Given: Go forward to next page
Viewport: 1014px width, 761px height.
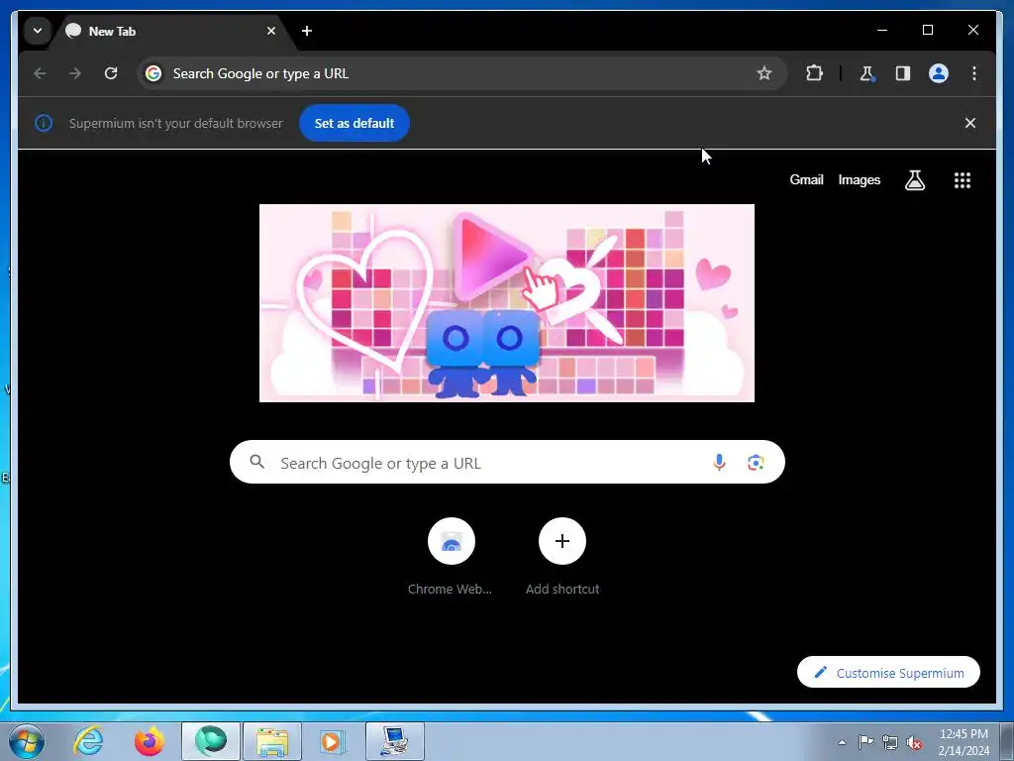Looking at the screenshot, I should coord(75,73).
